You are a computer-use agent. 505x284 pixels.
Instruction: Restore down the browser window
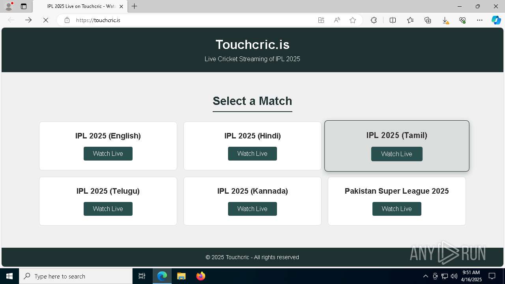coord(478,6)
